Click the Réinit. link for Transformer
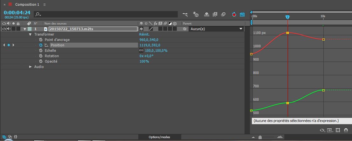The image size is (352, 141). tap(144, 34)
